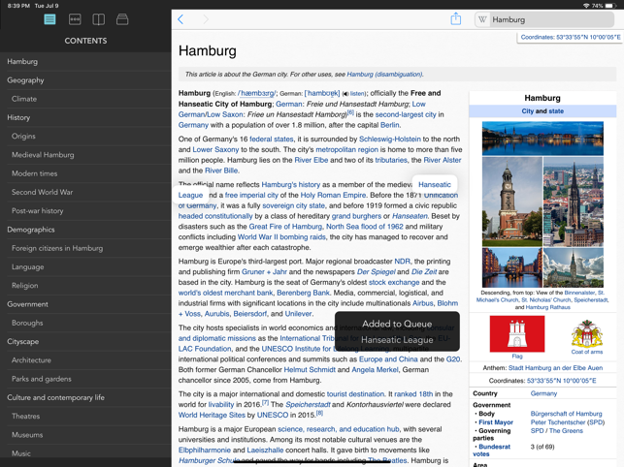The image size is (624, 467).
Task: Open the Germany link in the Country row
Action: [x=543, y=393]
